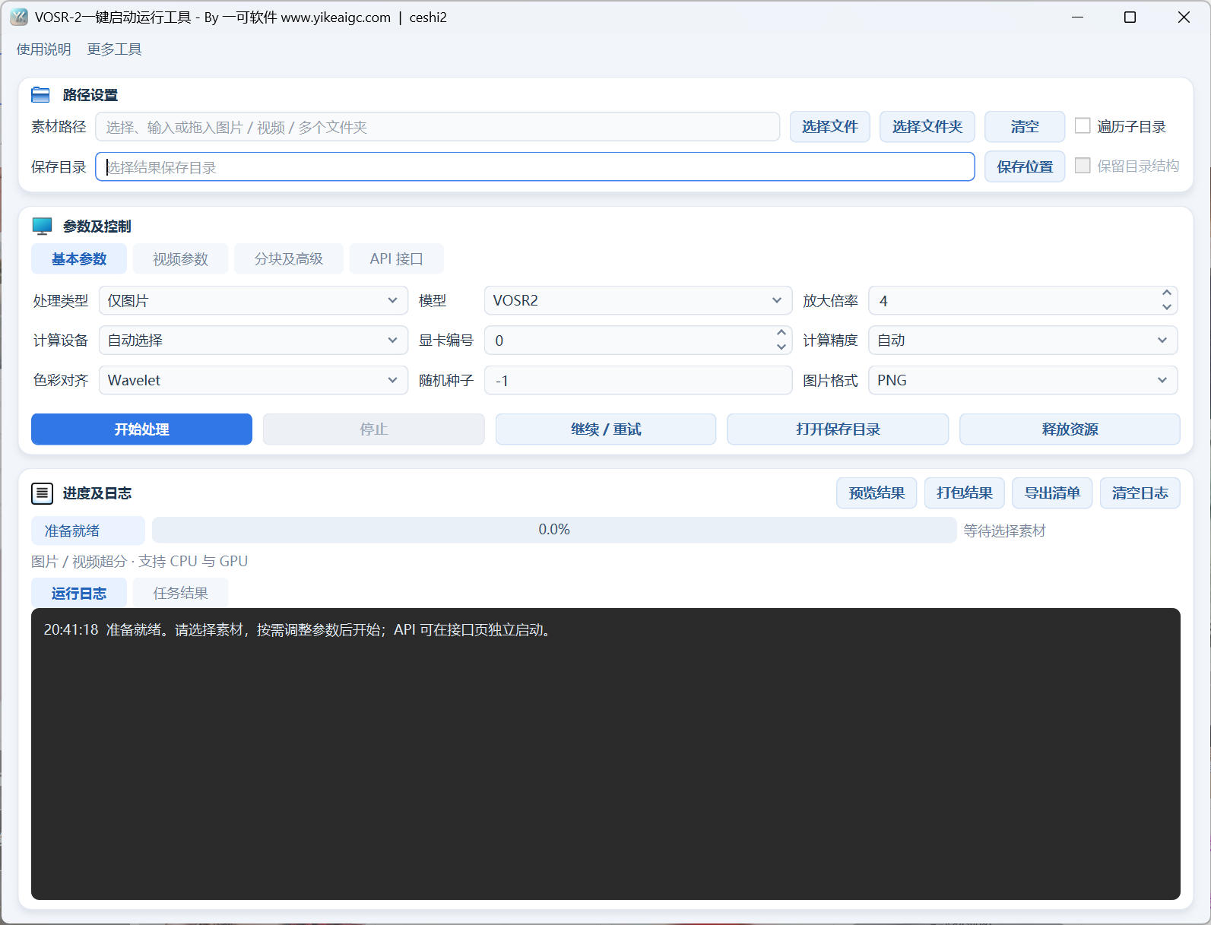
Task: Select the 运行日志 tab
Action: pyautogui.click(x=79, y=593)
